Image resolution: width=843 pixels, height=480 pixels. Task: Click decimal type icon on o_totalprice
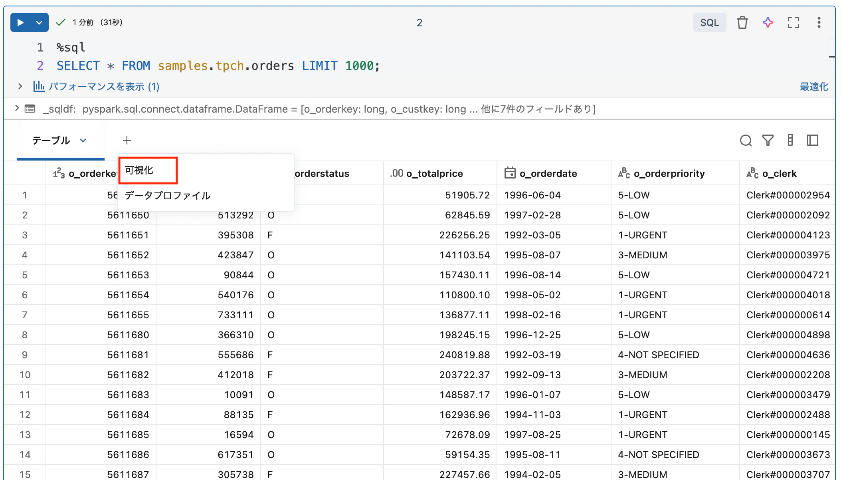click(x=397, y=173)
